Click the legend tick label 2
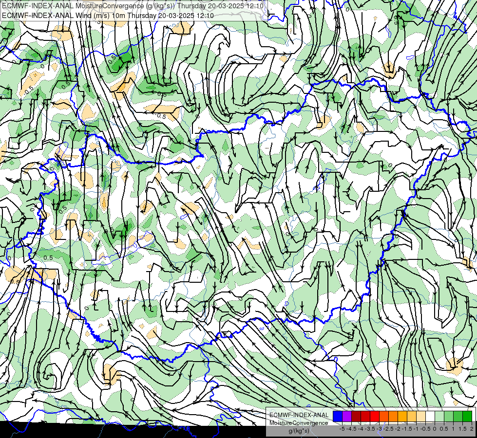The height and width of the screenshot is (438, 477). click(x=472, y=429)
